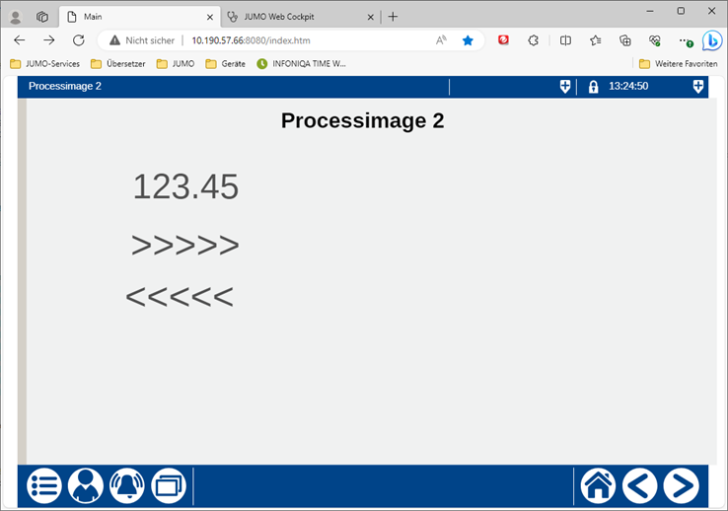Open the process image windows icon

coord(169,485)
